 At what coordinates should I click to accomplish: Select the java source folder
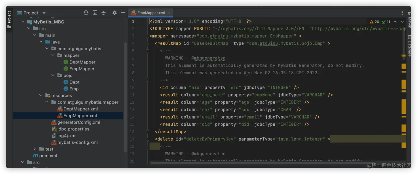(55, 42)
